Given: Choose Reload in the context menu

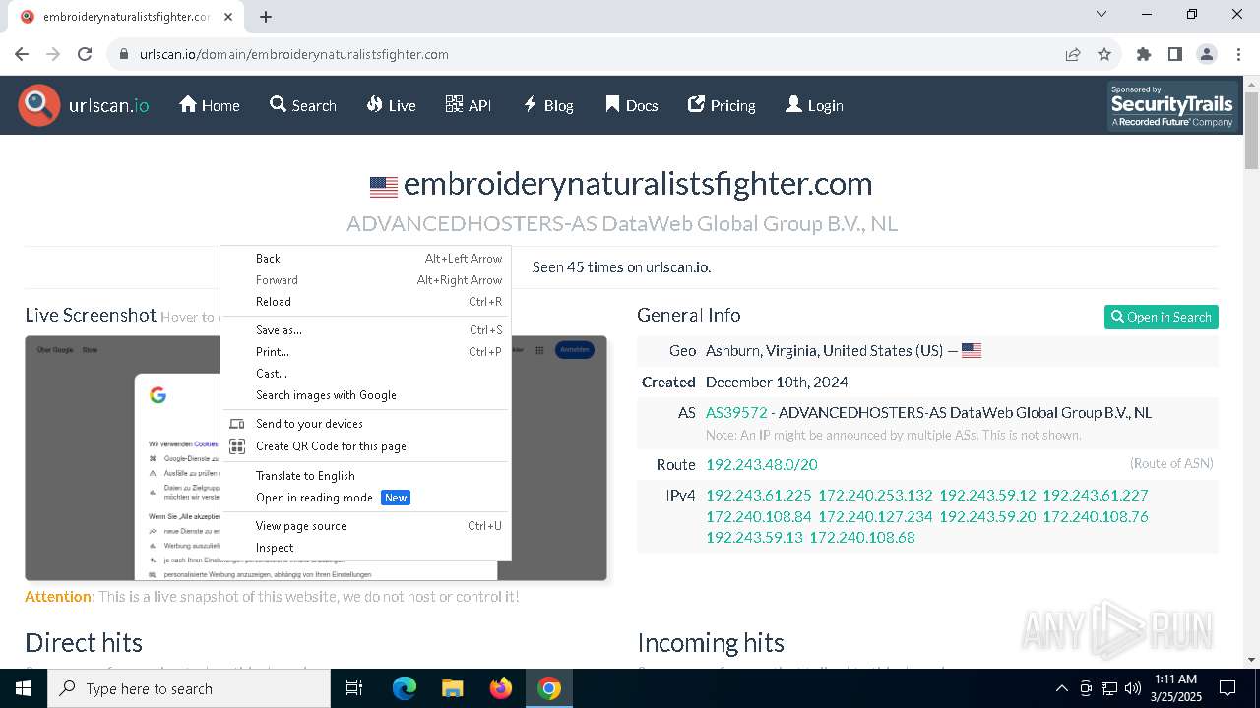Looking at the screenshot, I should tap(365, 302).
